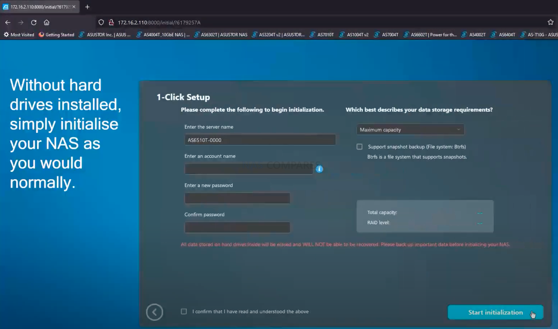The width and height of the screenshot is (558, 329).
Task: Click the browser back arrow icon
Action: 8,22
